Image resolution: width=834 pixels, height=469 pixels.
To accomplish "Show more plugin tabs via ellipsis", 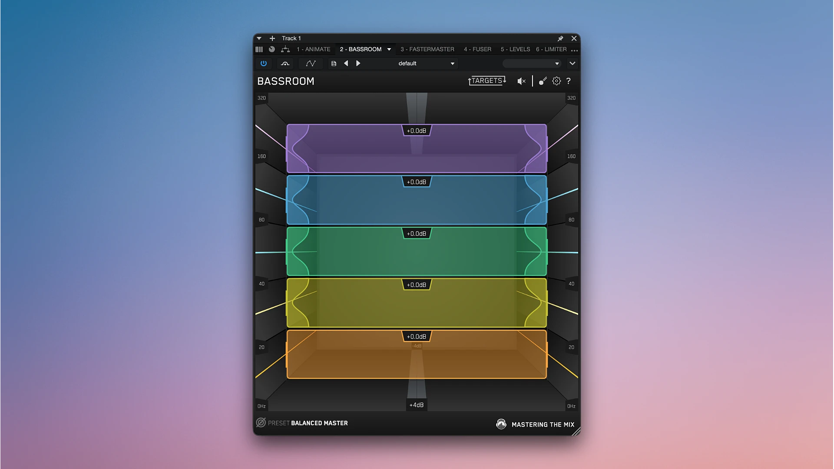I will tap(574, 50).
